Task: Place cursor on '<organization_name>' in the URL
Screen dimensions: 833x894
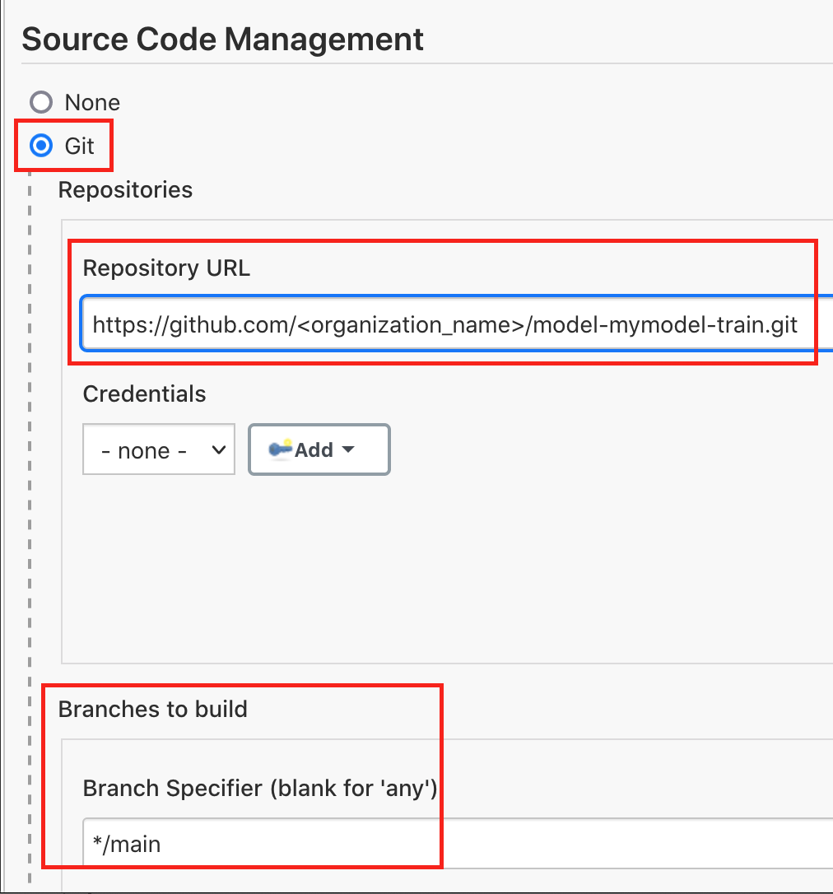Action: pyautogui.click(x=411, y=325)
